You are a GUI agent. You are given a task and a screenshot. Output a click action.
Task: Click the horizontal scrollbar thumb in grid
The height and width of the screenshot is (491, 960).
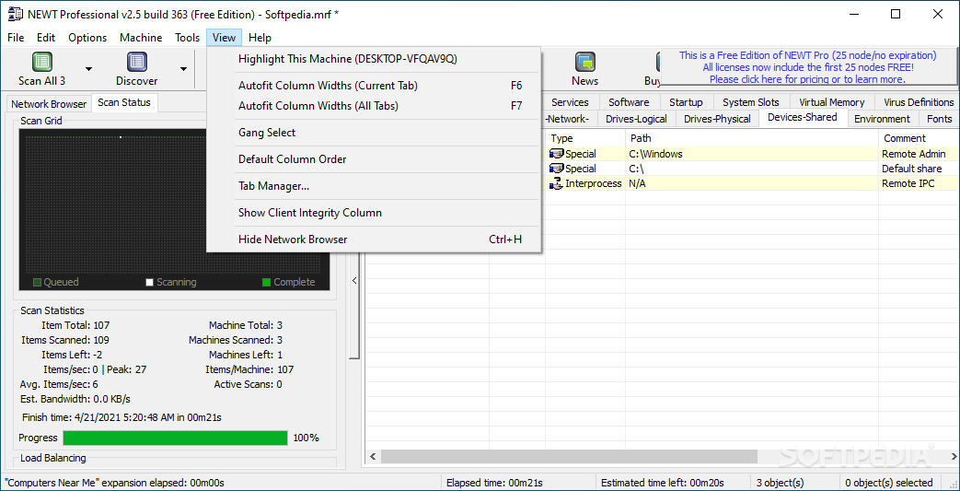pyautogui.click(x=570, y=457)
